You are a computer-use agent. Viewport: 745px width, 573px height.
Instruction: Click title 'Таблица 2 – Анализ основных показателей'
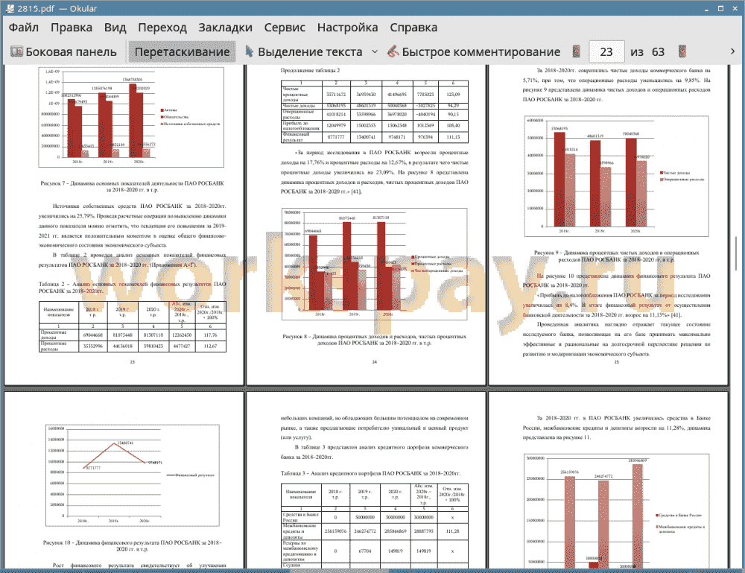tap(132, 288)
